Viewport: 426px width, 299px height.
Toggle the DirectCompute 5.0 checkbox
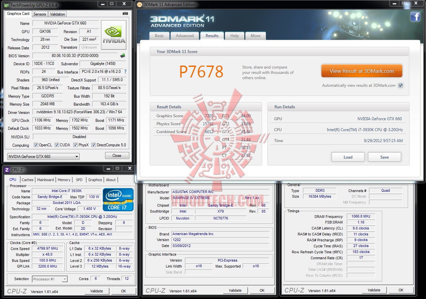[x=93, y=145]
